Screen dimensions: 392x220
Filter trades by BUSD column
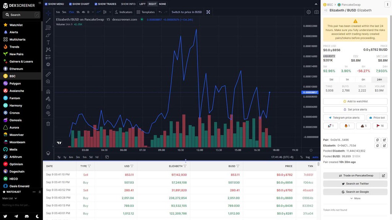tap(238, 166)
